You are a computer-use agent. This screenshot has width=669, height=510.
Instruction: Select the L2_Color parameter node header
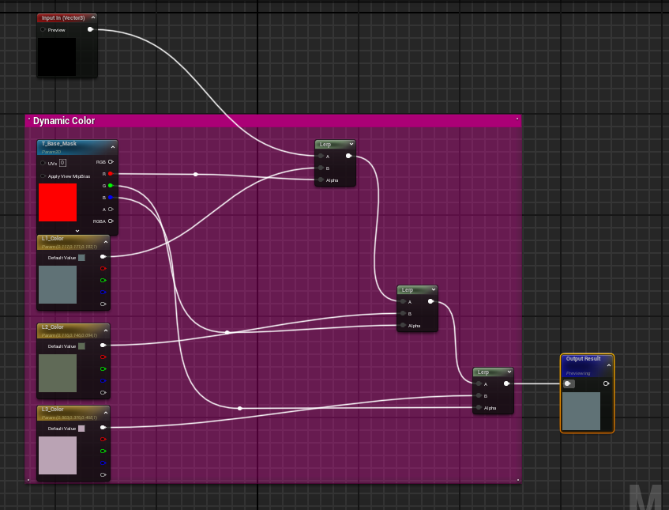[73, 331]
